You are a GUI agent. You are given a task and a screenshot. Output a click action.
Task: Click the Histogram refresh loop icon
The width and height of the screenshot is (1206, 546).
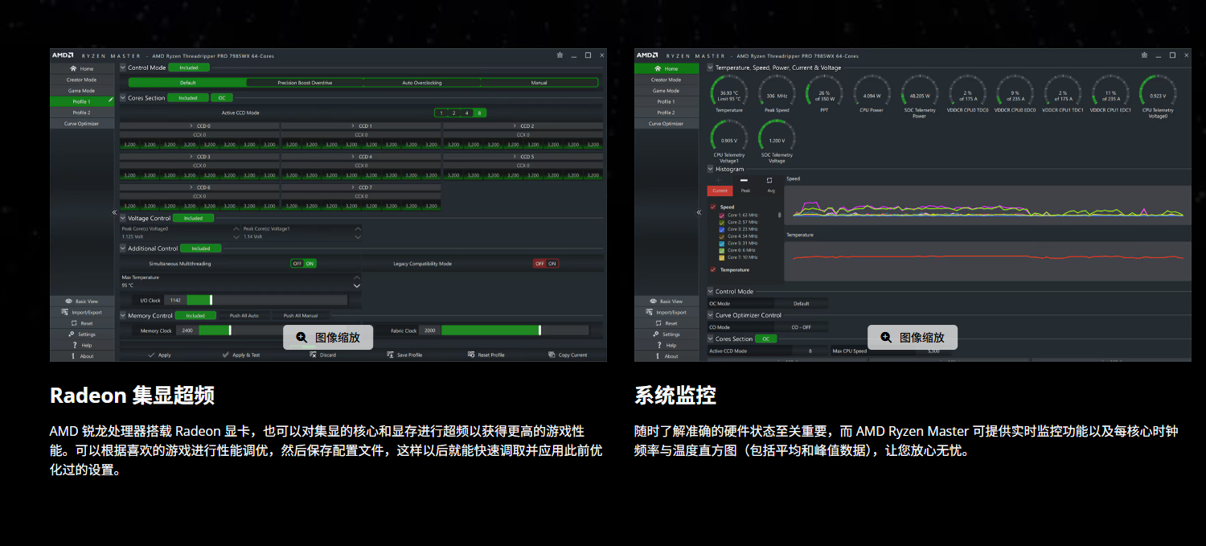pyautogui.click(x=769, y=180)
